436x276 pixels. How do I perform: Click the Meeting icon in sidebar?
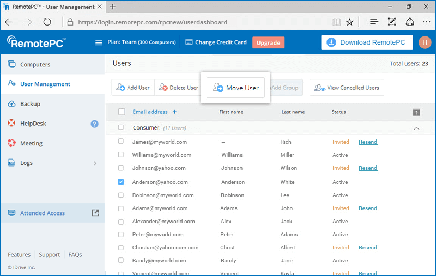(x=11, y=143)
